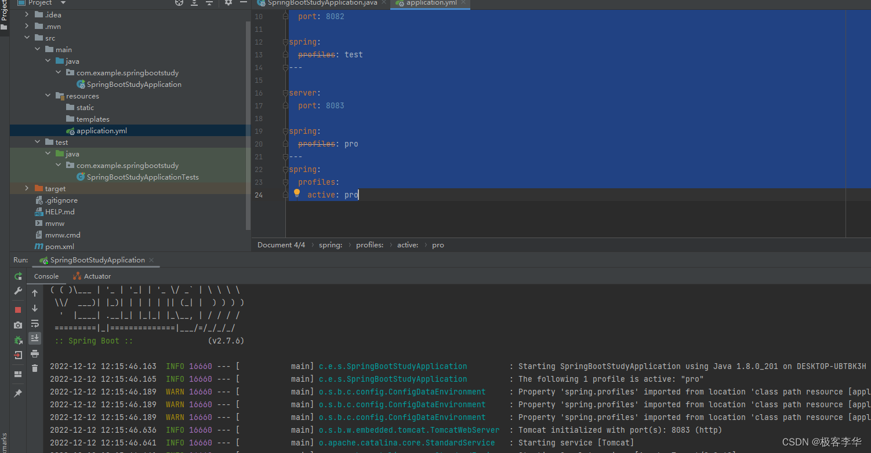Click the green bug debugger icon
Viewport: 871px width, 453px height.
coord(18,340)
